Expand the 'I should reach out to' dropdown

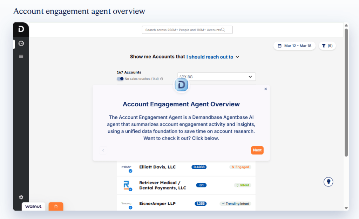coord(212,57)
